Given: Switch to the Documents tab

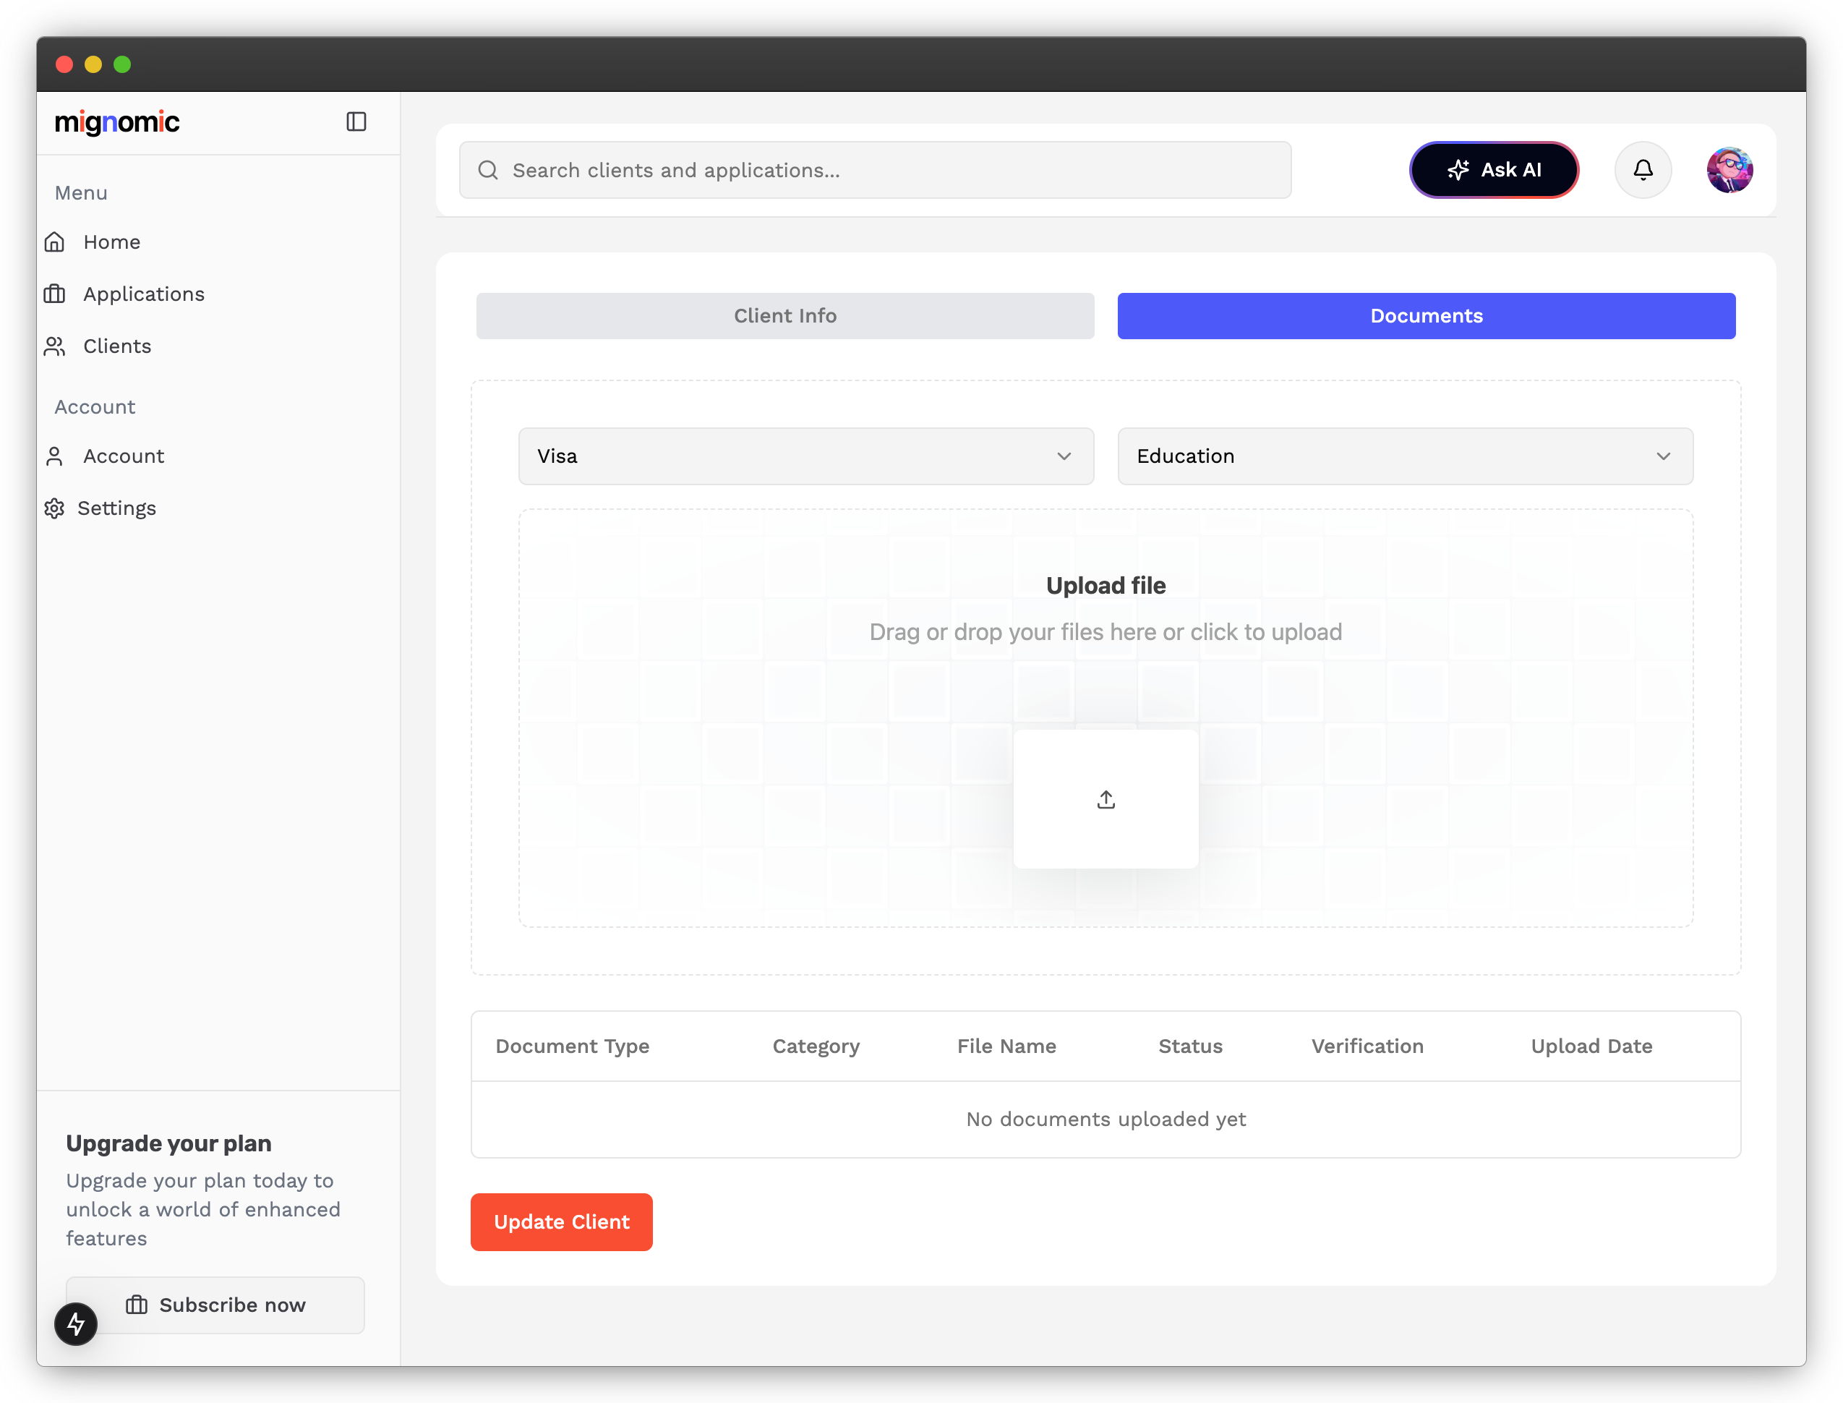Looking at the screenshot, I should pos(1426,315).
